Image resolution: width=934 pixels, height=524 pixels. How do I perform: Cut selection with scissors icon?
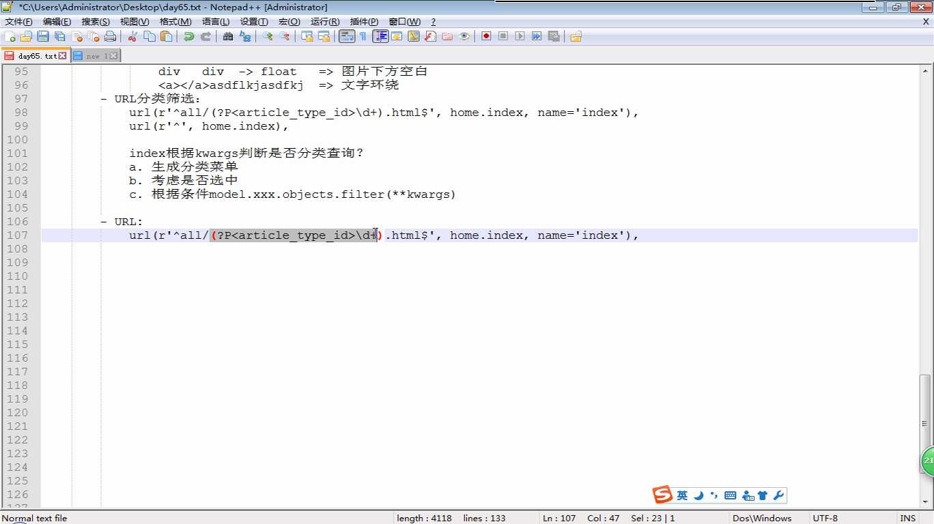coord(132,36)
